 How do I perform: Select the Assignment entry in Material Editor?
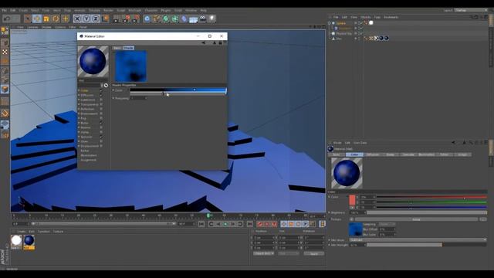click(x=89, y=160)
